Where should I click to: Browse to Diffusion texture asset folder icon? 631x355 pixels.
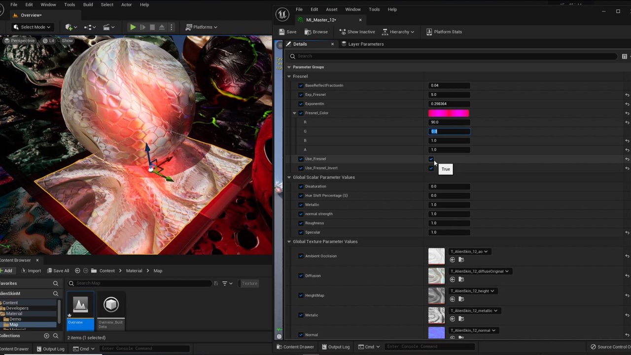pos(461,280)
